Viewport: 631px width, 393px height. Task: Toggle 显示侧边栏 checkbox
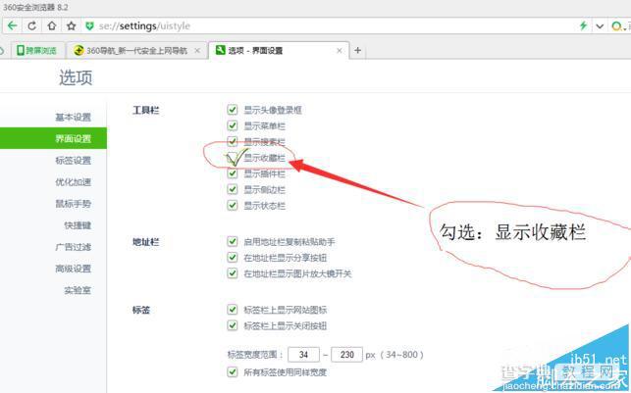click(x=233, y=189)
